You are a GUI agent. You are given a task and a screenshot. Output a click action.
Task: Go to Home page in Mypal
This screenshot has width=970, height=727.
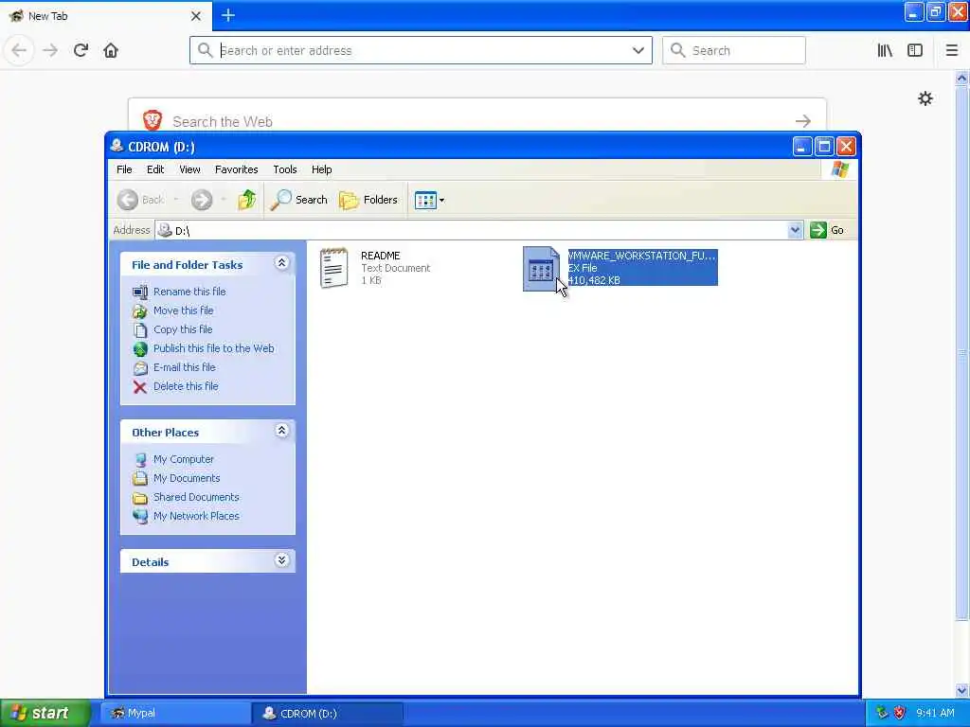[111, 50]
